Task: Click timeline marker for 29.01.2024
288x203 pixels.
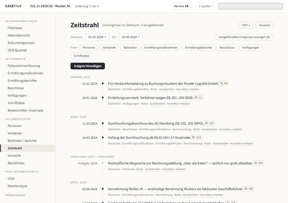Action: (x=103, y=98)
